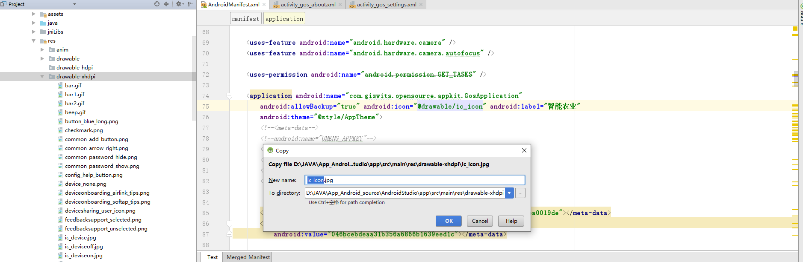Open the Project view type dropdown
The width and height of the screenshot is (803, 262).
pos(74,4)
